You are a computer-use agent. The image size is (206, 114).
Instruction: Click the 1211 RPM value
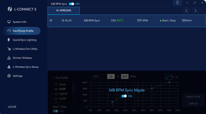pos(142,21)
